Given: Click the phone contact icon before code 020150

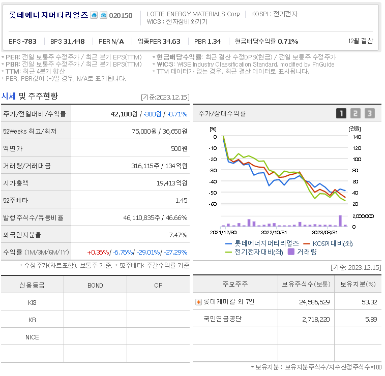Looking at the screenshot, I should click(104, 15).
